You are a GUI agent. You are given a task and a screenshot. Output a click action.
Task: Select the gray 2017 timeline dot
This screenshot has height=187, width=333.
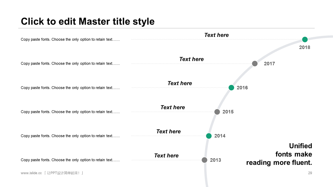255,64
